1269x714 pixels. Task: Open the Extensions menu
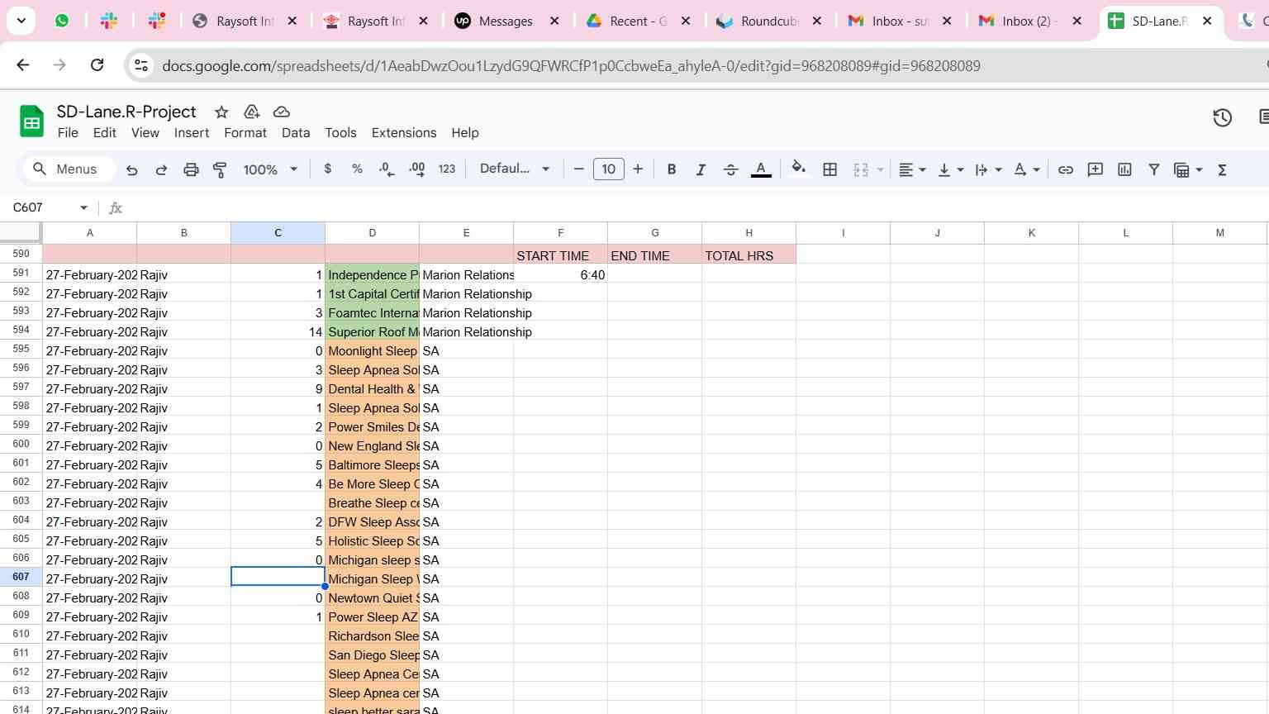(x=404, y=132)
